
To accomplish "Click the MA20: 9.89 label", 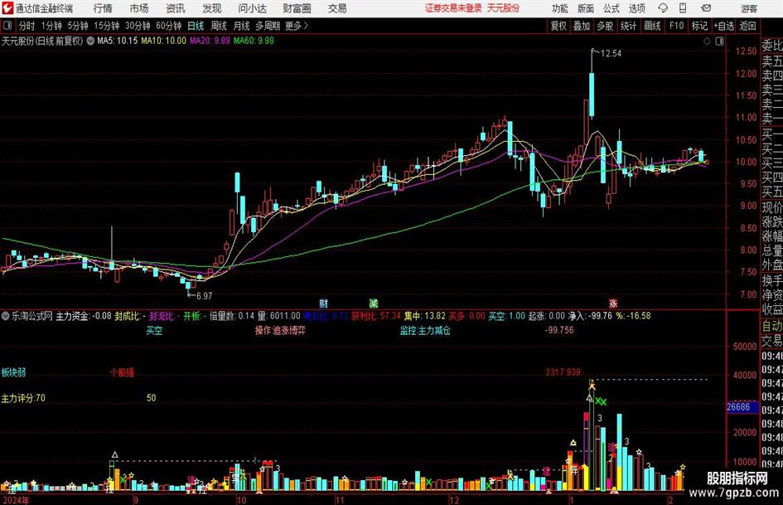I will (x=210, y=41).
